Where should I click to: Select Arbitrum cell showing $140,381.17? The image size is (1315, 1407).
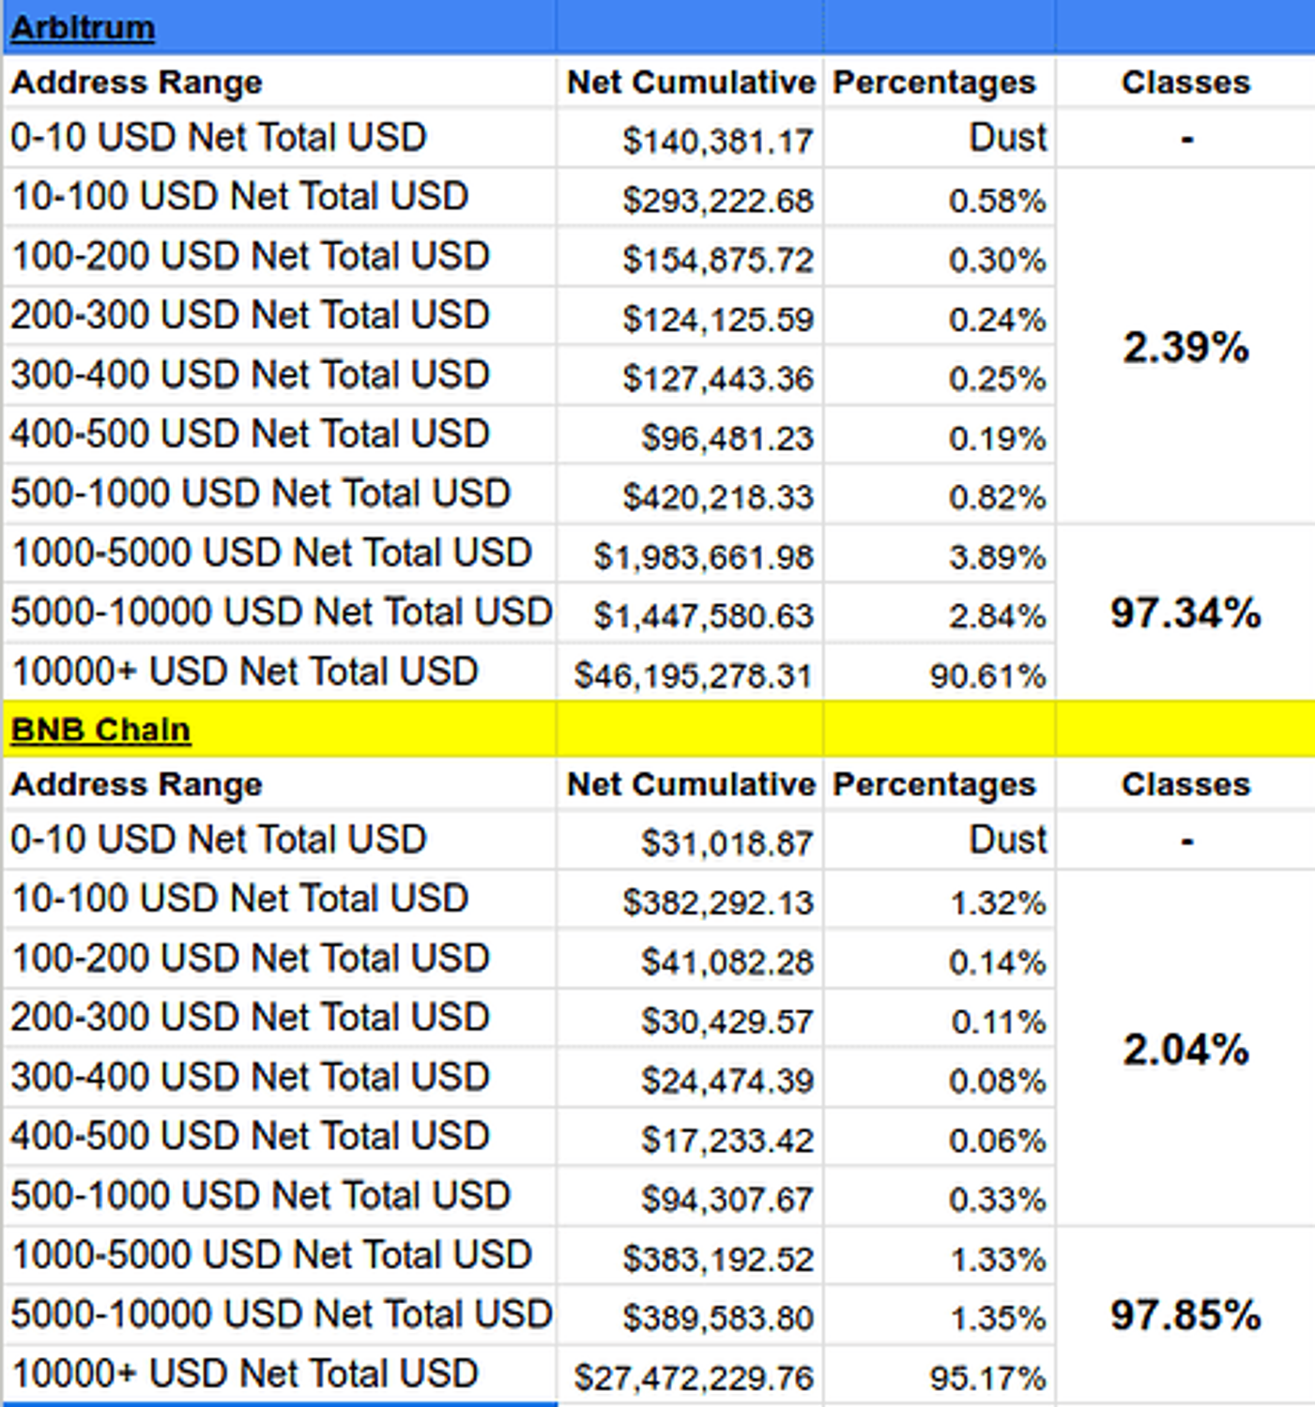click(718, 141)
